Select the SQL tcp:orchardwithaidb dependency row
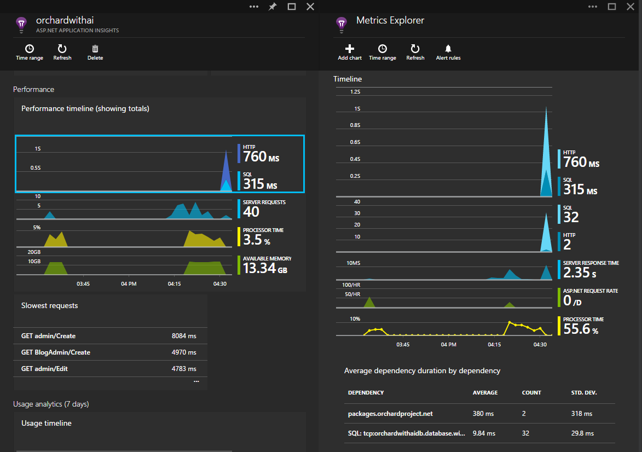 [x=479, y=433]
